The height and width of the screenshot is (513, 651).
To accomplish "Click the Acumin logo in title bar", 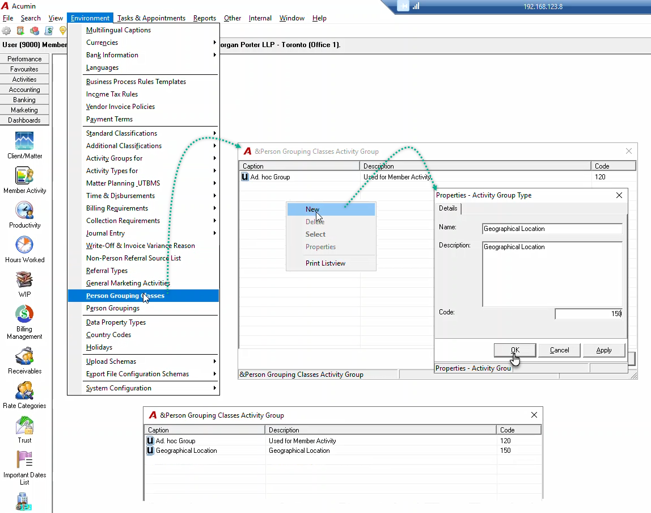I will tap(5, 6).
